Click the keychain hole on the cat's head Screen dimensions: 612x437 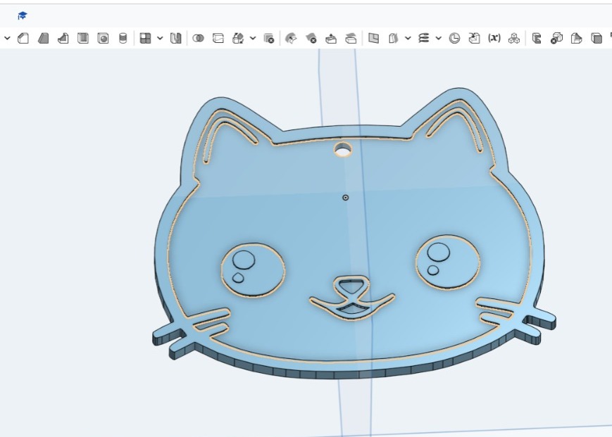click(x=343, y=149)
